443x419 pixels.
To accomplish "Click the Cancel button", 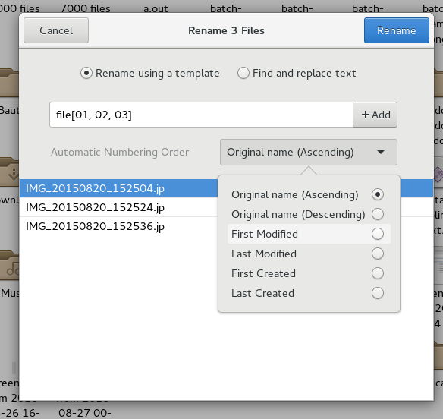I will [56, 30].
